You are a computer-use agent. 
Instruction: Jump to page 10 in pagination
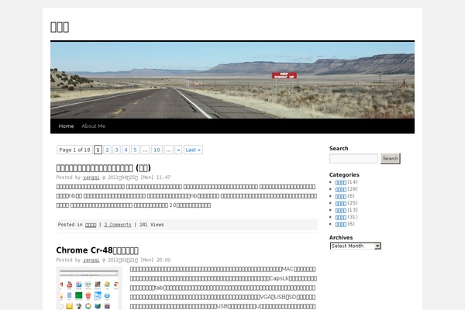(x=157, y=150)
